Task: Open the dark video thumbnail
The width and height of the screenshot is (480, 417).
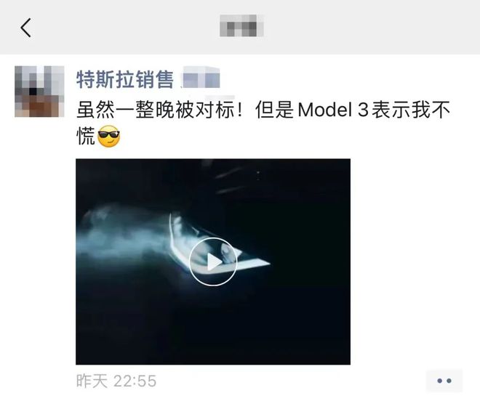Action: click(x=213, y=262)
